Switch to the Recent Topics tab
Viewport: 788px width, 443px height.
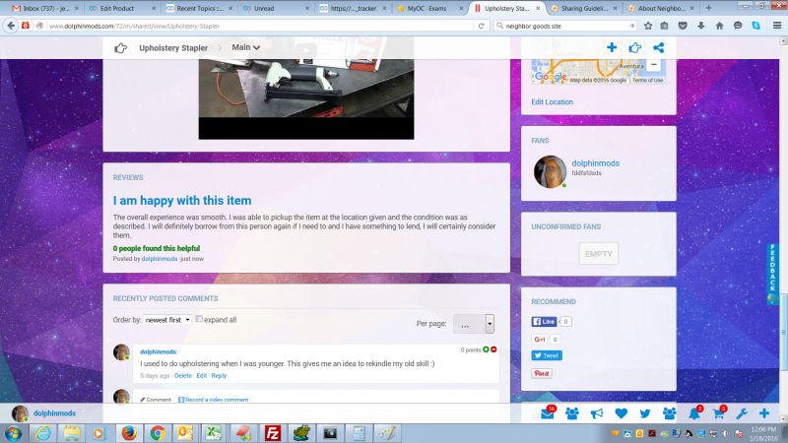click(x=199, y=8)
